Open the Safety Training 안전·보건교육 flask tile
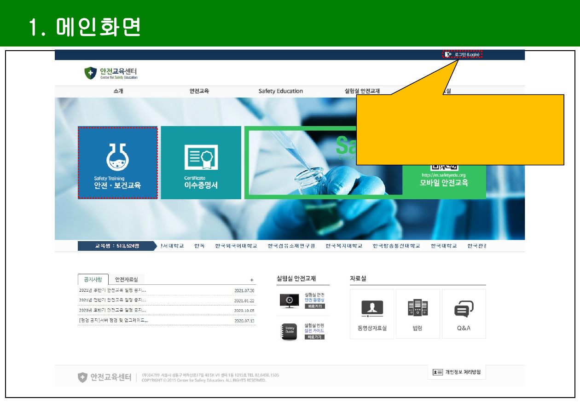580x404 pixels. pyautogui.click(x=117, y=162)
